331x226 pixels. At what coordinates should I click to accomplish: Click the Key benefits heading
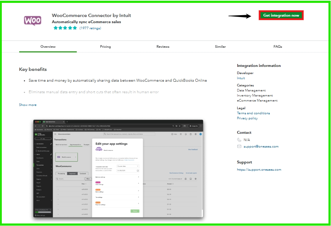coord(33,69)
